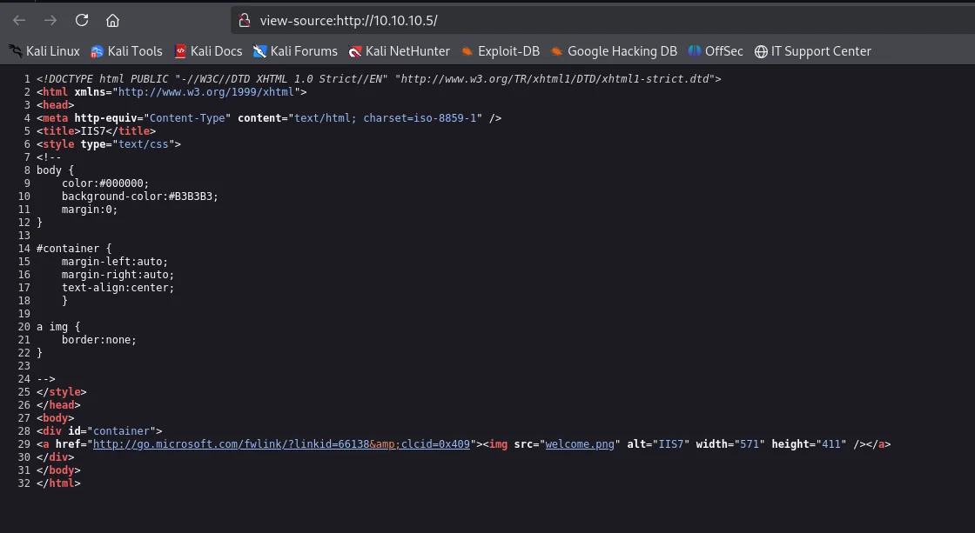Open the Exploit-DB bookmark
The height and width of the screenshot is (533, 975).
coord(501,51)
